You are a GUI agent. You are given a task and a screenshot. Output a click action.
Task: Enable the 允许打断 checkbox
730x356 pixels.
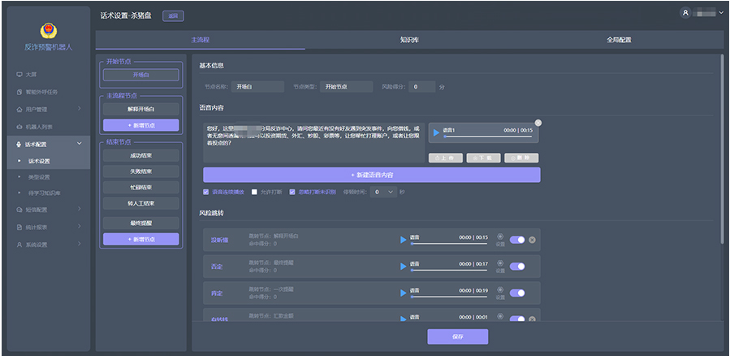click(x=254, y=192)
